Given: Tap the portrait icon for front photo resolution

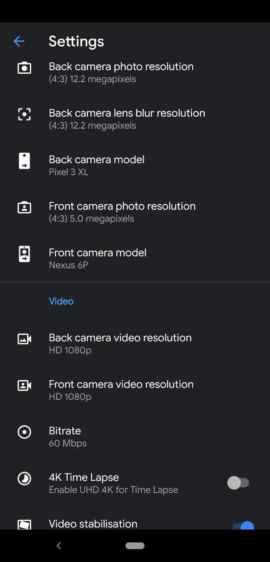Looking at the screenshot, I should (x=24, y=207).
